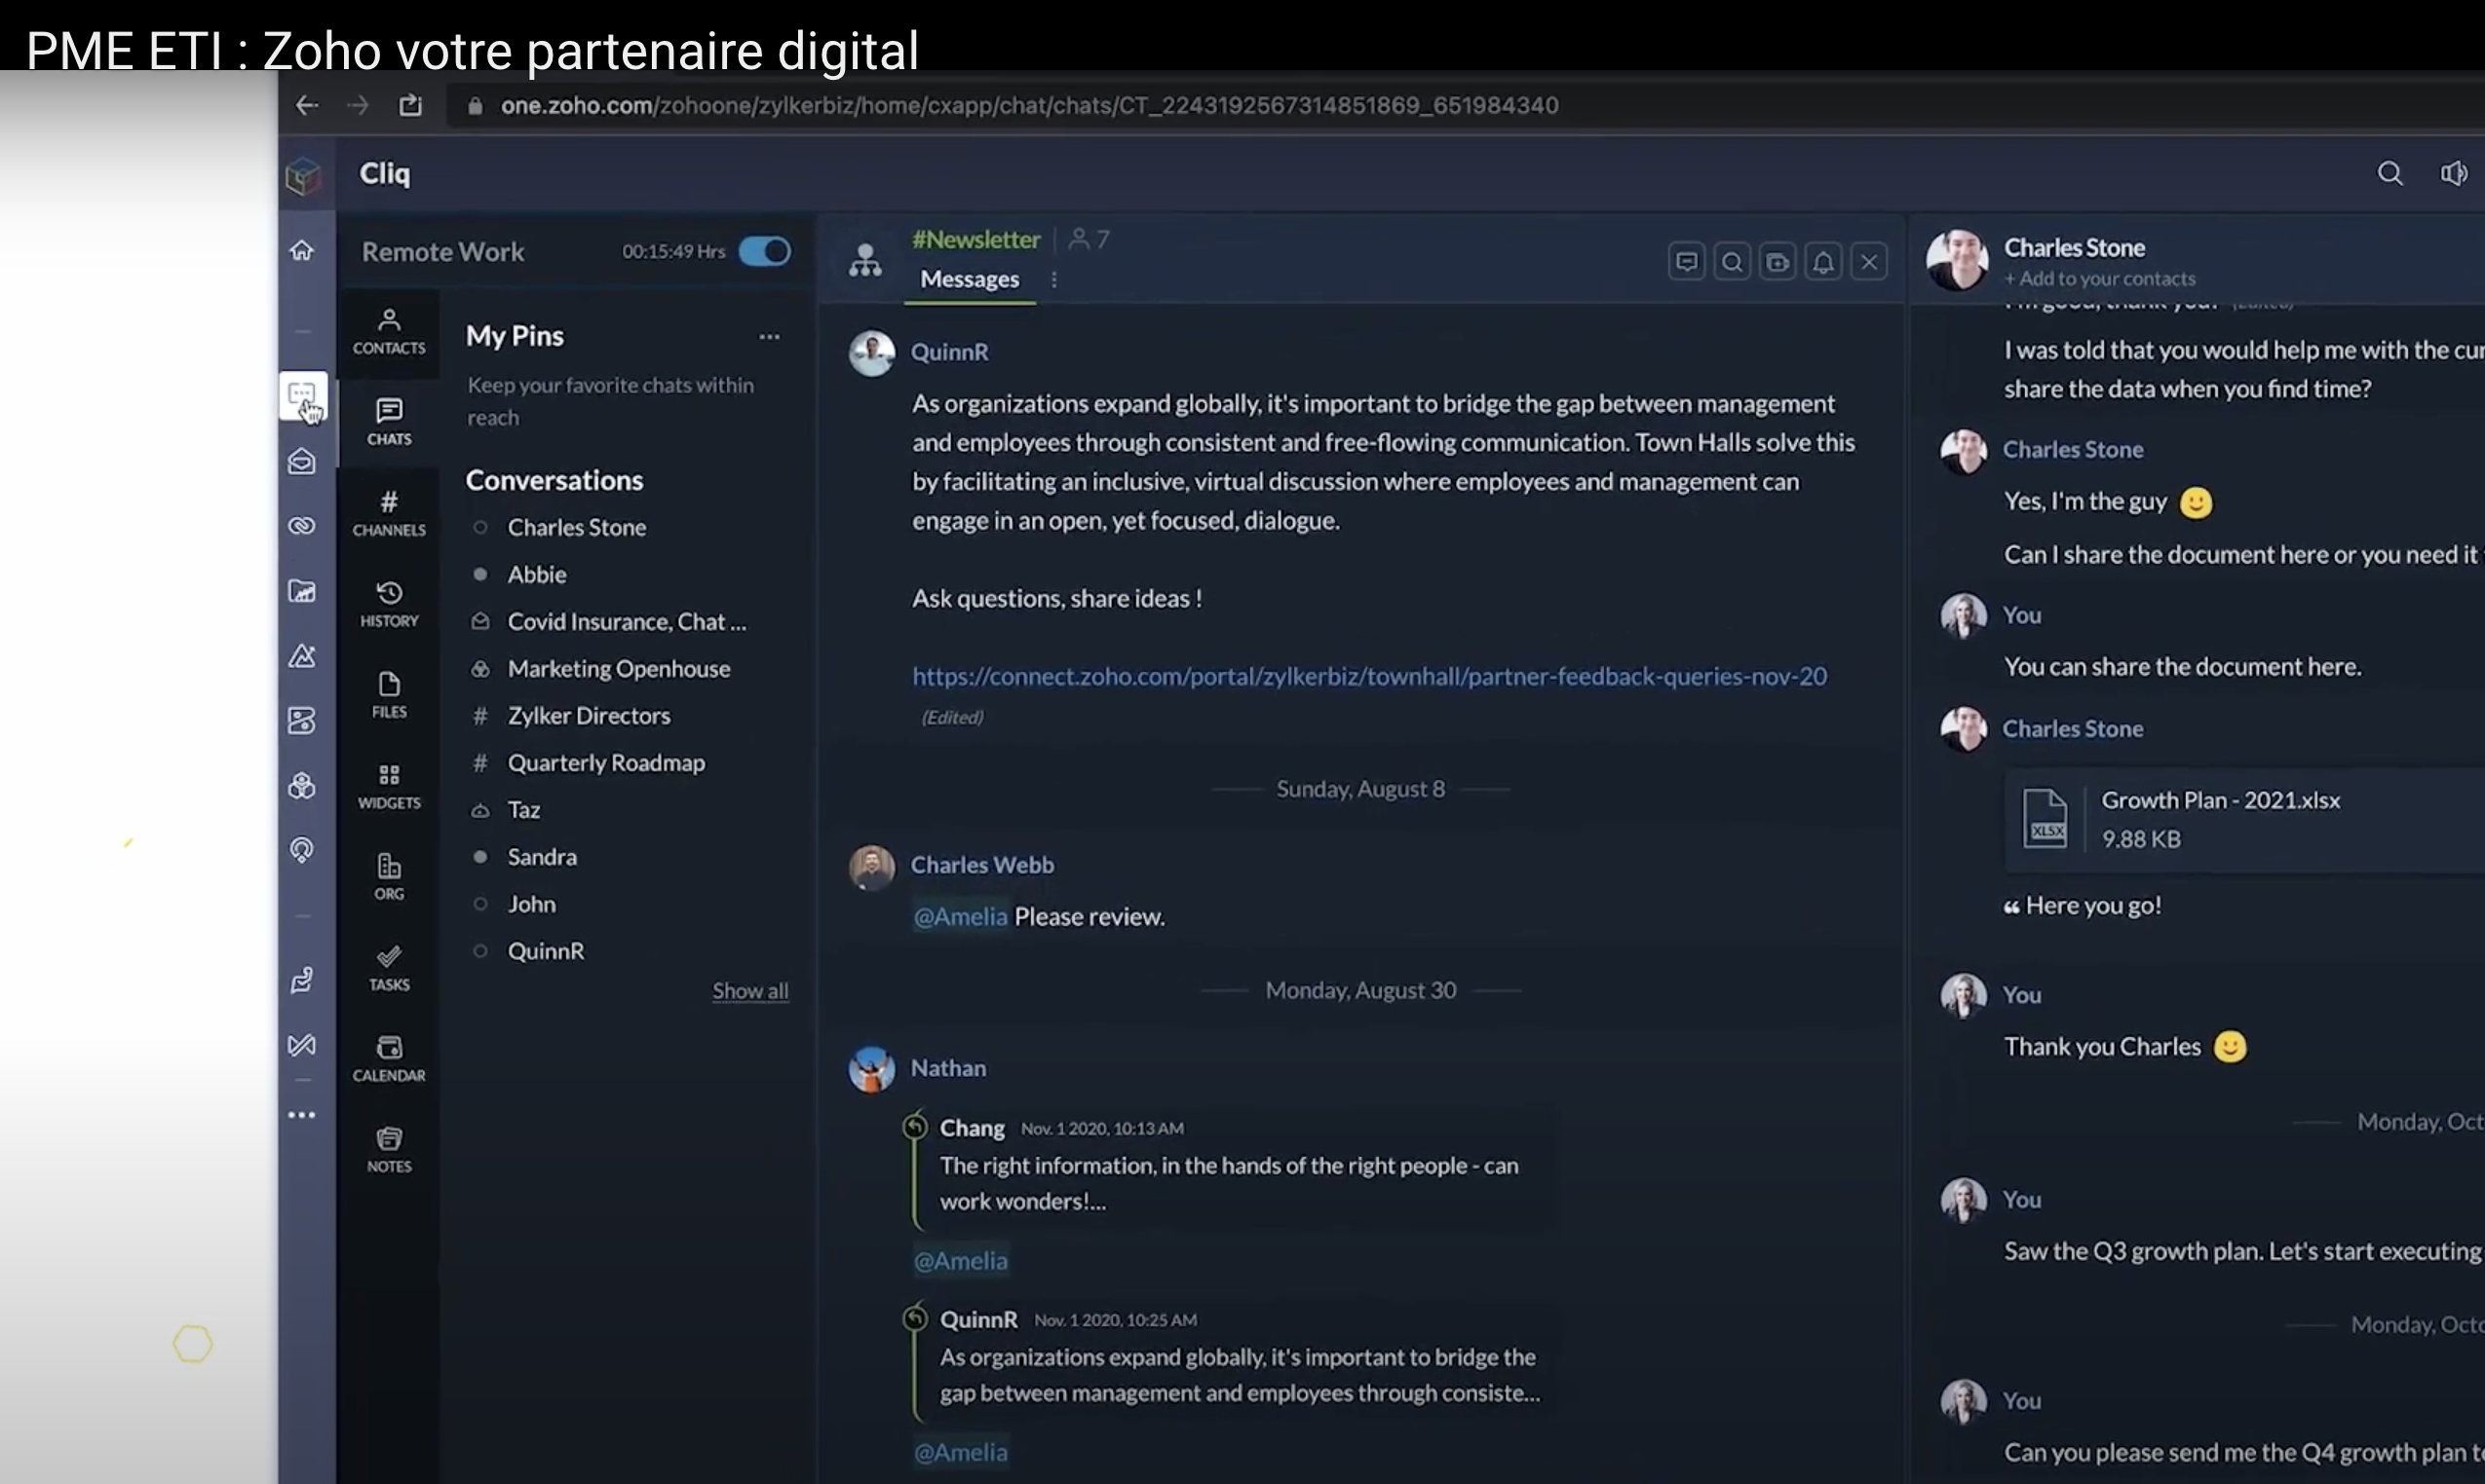
Task: Open the Mail envelope app icon
Action: [302, 461]
